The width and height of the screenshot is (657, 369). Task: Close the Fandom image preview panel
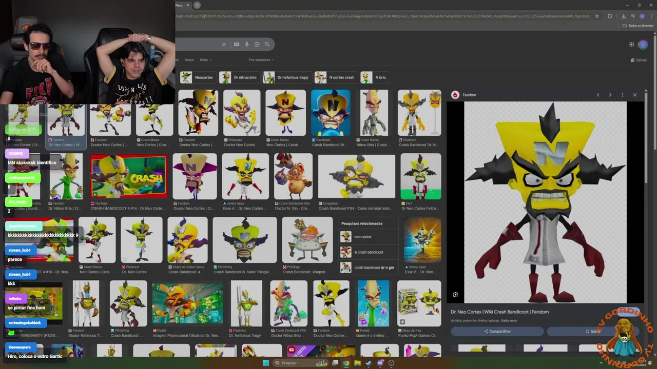[x=635, y=95]
